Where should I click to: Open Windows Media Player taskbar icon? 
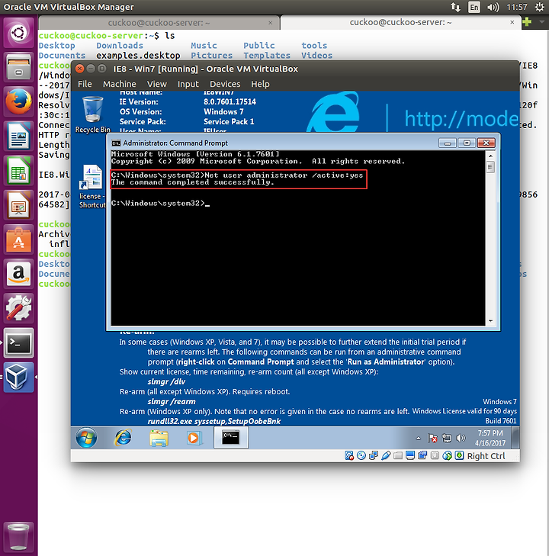click(194, 438)
